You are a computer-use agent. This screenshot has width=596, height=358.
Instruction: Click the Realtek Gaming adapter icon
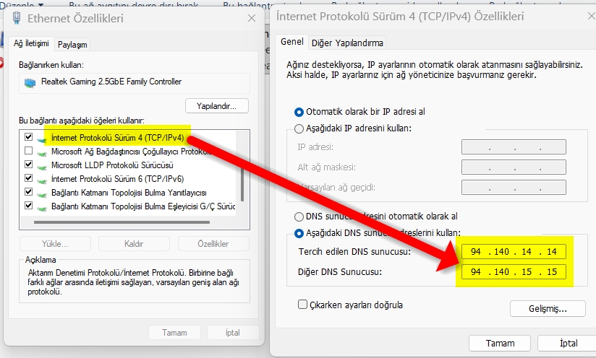pos(30,82)
